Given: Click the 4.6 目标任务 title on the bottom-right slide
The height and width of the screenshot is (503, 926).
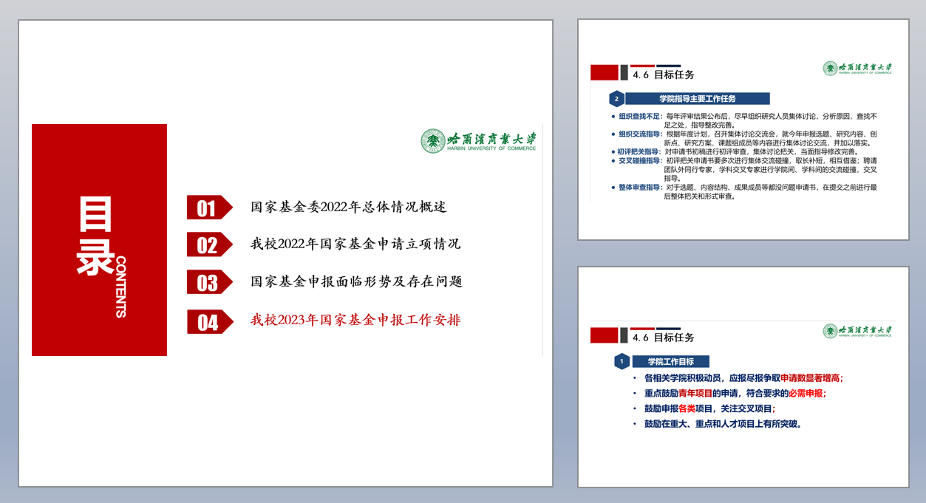Looking at the screenshot, I should point(664,338).
